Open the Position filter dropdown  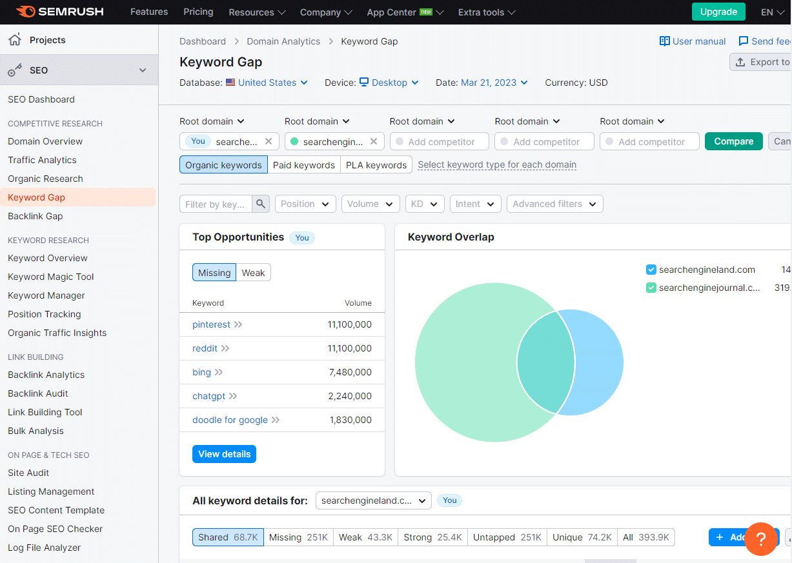(305, 204)
